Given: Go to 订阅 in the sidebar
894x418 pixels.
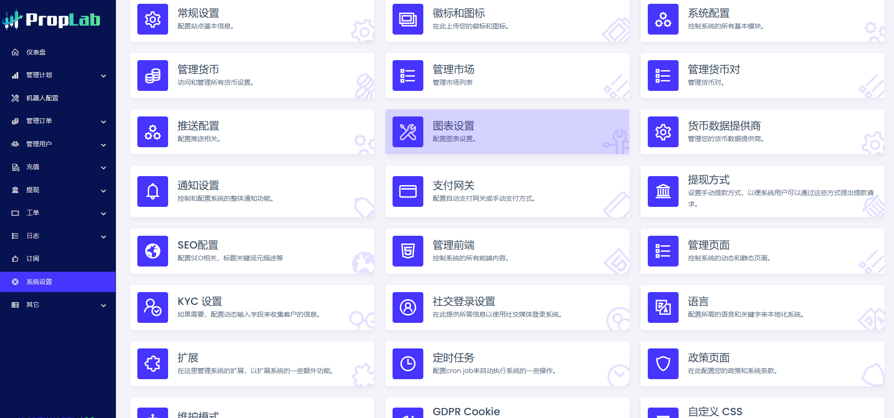Looking at the screenshot, I should tap(33, 259).
